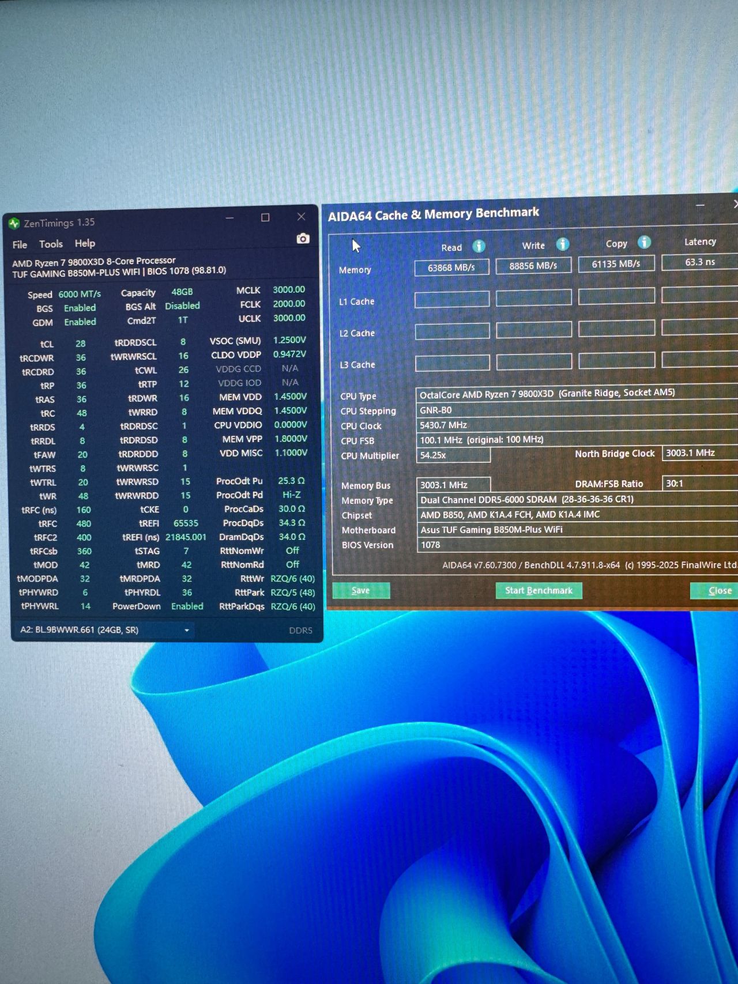Click the FCLK value 2000.00
This screenshot has width=738, height=984.
[289, 304]
